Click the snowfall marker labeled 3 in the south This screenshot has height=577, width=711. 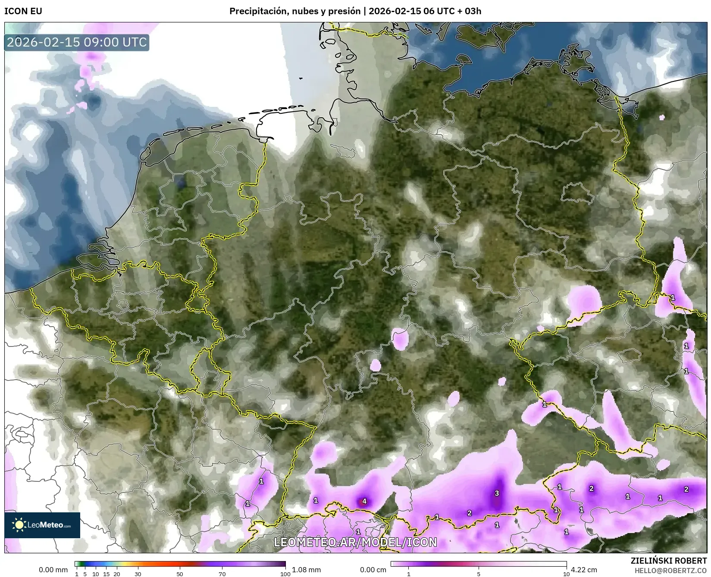click(497, 493)
